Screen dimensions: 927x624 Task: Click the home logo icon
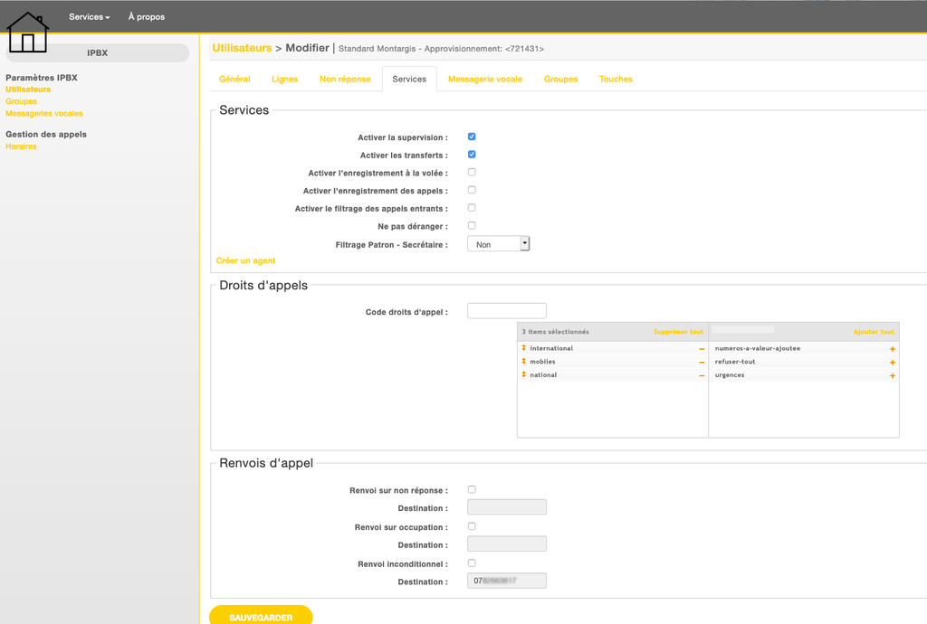pyautogui.click(x=27, y=33)
